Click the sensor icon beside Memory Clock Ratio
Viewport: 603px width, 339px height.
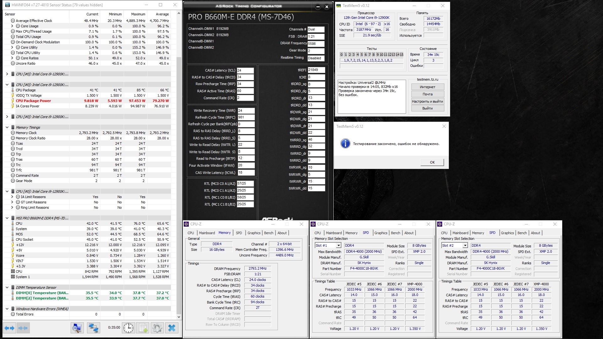[13, 138]
